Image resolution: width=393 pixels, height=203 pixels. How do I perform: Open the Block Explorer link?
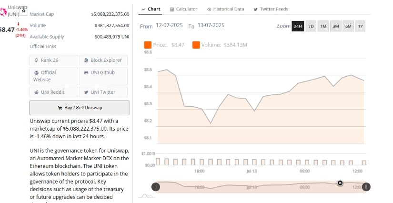(103, 60)
